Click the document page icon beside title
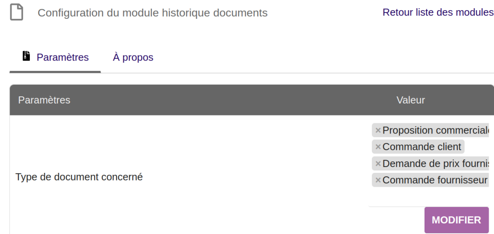494x234 pixels. click(x=17, y=12)
